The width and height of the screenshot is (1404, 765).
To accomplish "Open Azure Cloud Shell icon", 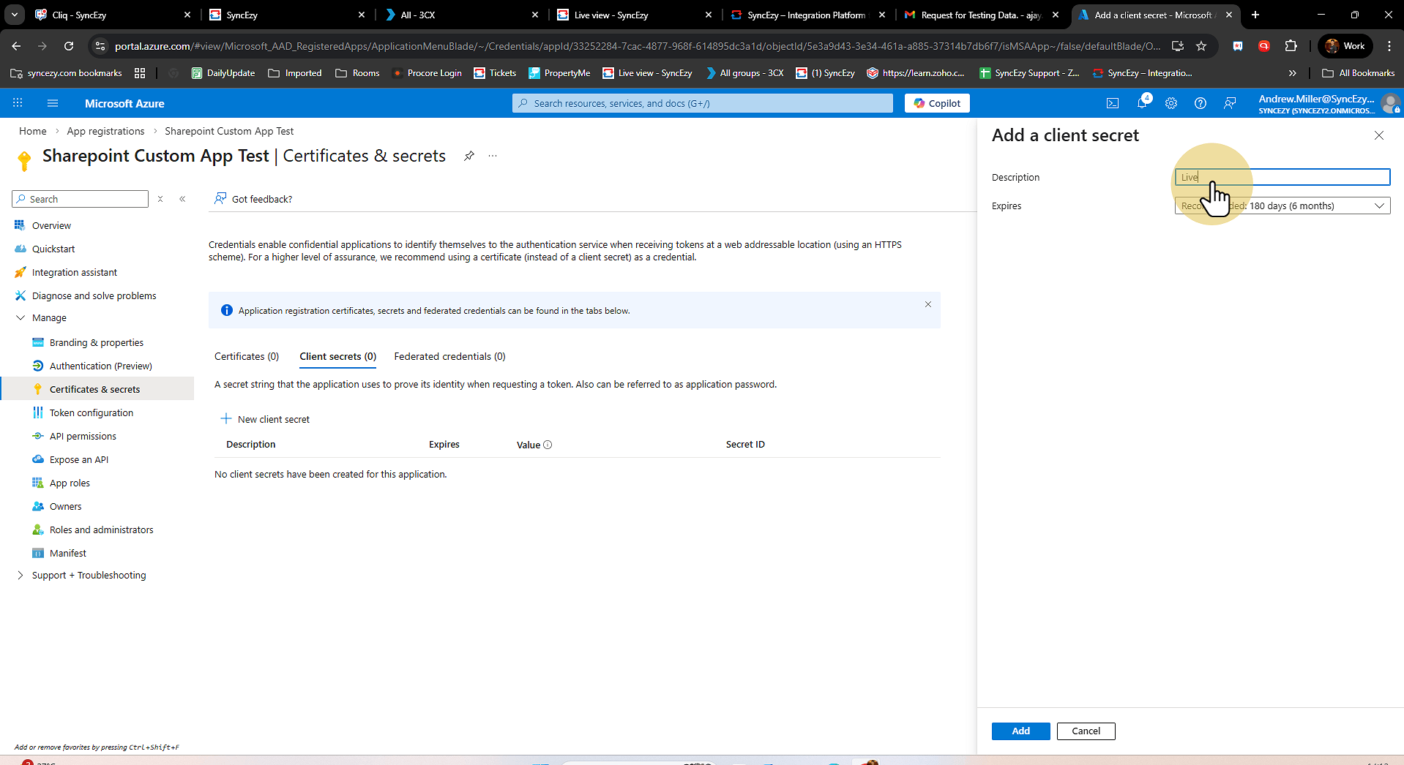I will 1113,103.
